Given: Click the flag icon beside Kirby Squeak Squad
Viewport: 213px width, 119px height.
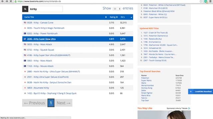Looking at the screenshot, I should [x=25, y=50].
